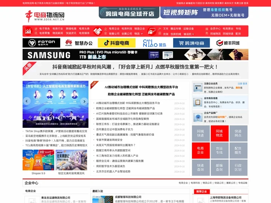Viewport: 271px width, 203px height.
Task: Open the Huawei 智慧办公 banner
Action: tap(79, 43)
